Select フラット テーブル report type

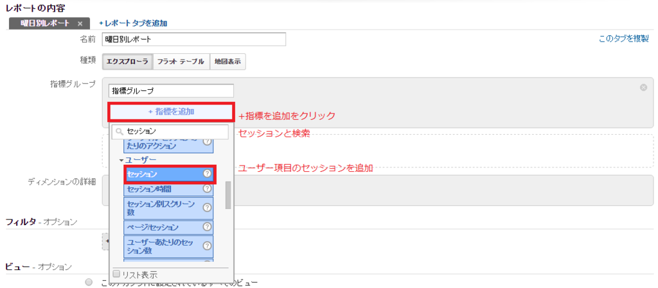(181, 62)
